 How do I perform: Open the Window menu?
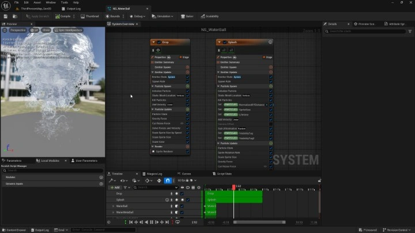click(51, 2)
